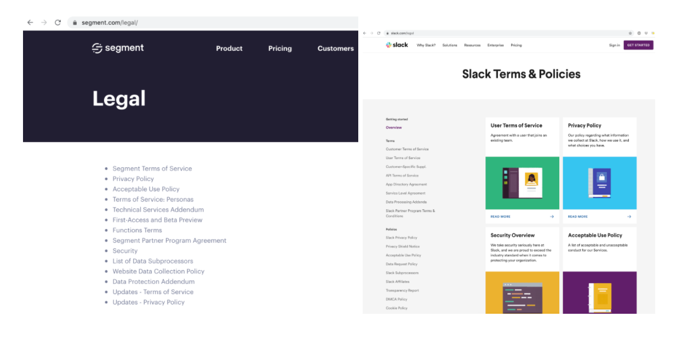Open Cookie Policy in sidebar
The width and height of the screenshot is (676, 340).
tap(397, 308)
